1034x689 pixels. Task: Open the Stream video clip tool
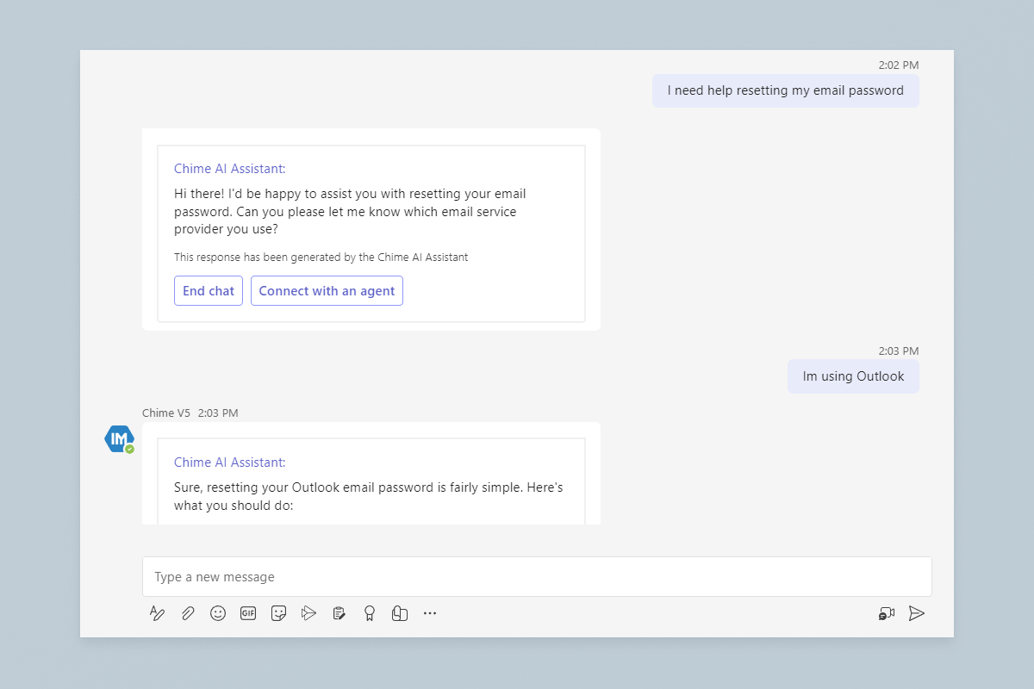[x=308, y=613]
